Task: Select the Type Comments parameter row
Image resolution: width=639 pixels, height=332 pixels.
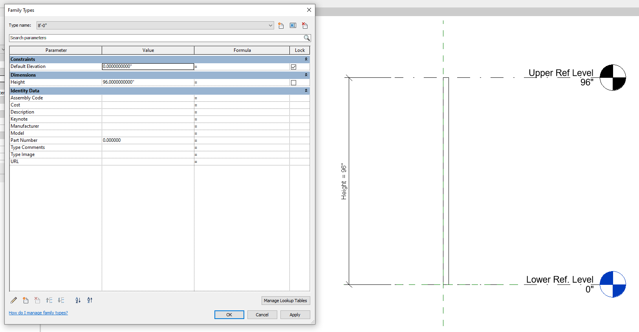Action: click(159, 147)
